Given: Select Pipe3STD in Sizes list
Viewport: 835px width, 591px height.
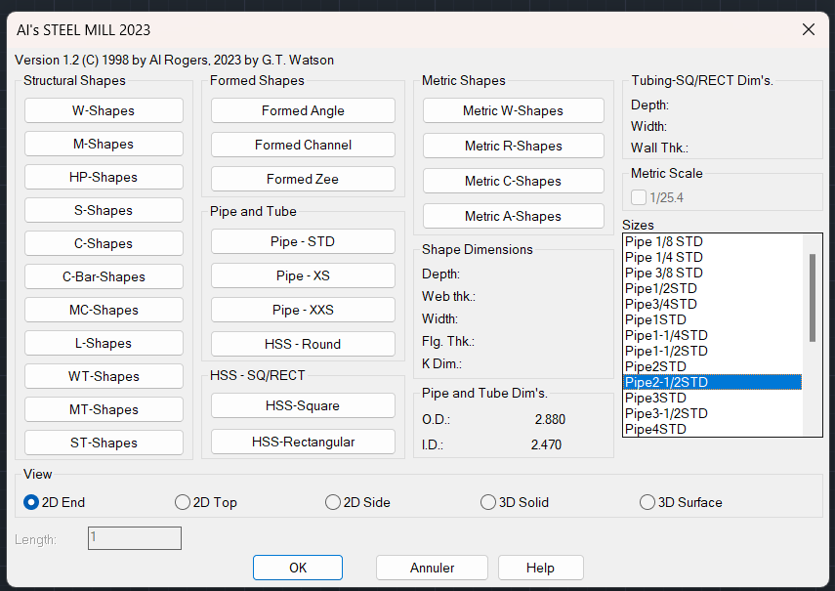Looking at the screenshot, I should tap(655, 398).
